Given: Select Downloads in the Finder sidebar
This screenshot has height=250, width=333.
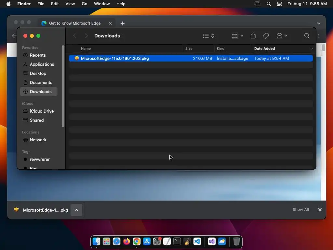Looking at the screenshot, I should tap(39, 91).
